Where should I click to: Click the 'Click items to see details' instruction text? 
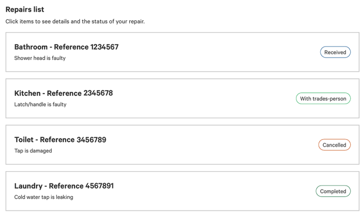tap(75, 21)
